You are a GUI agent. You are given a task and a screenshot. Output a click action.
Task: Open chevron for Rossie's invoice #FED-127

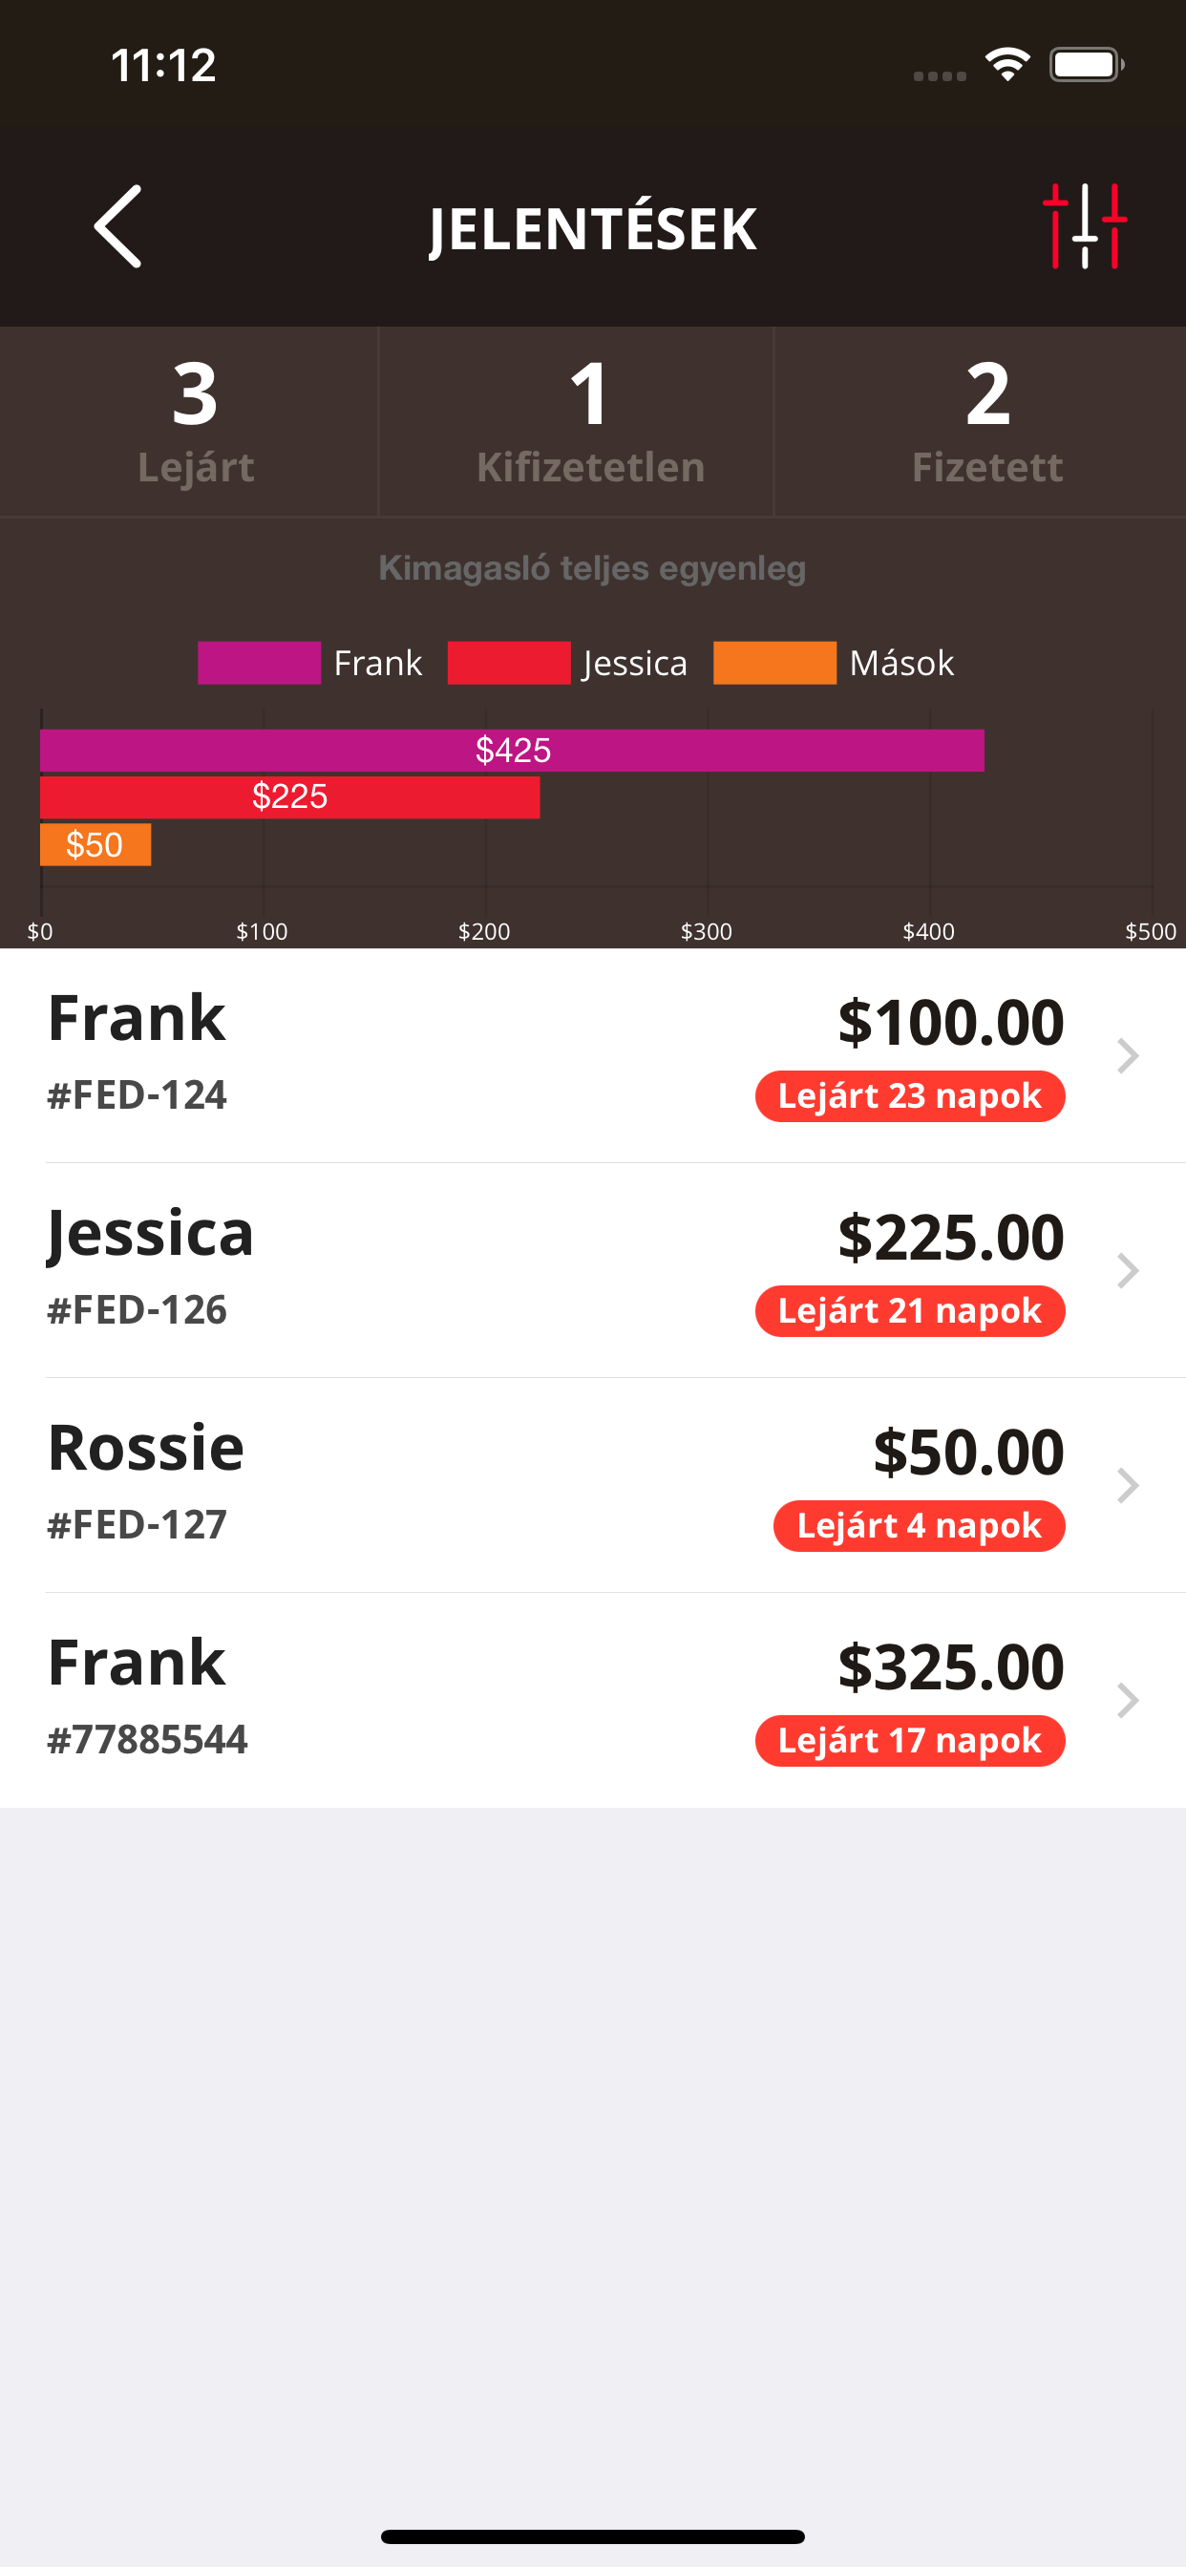1127,1486
